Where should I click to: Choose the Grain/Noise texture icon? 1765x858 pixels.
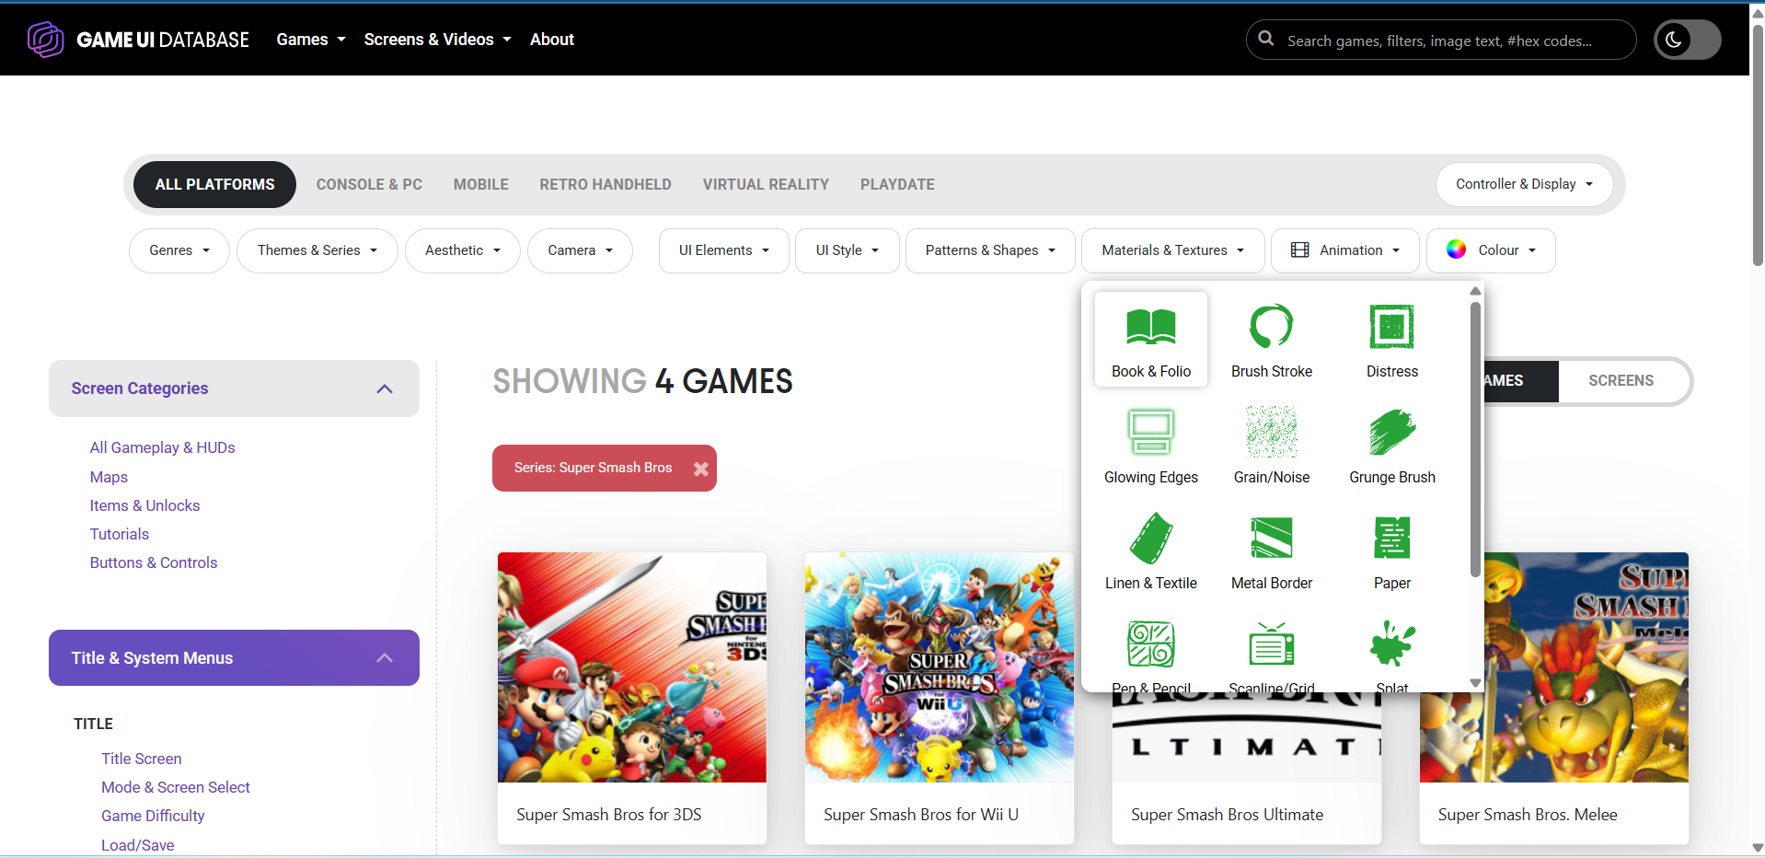[1271, 433]
